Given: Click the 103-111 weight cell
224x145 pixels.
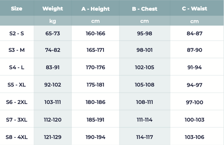Looking at the screenshot, I should (53, 102).
